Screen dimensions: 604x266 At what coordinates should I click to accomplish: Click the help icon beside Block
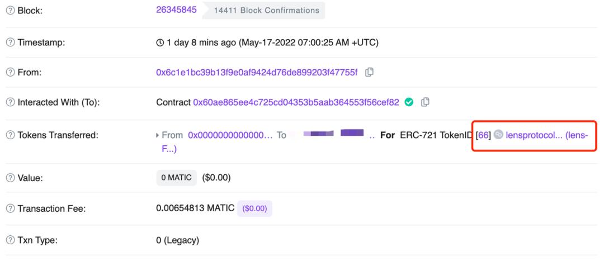(x=11, y=11)
